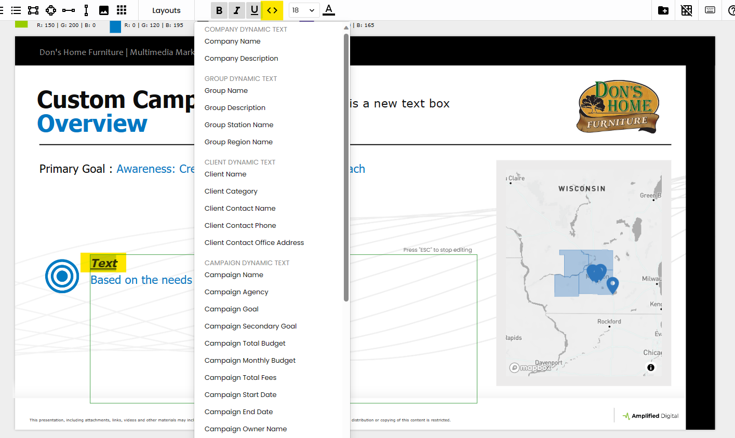Viewport: 735px width, 438px height.
Task: Open the font size 18 dropdown
Action: 303,10
